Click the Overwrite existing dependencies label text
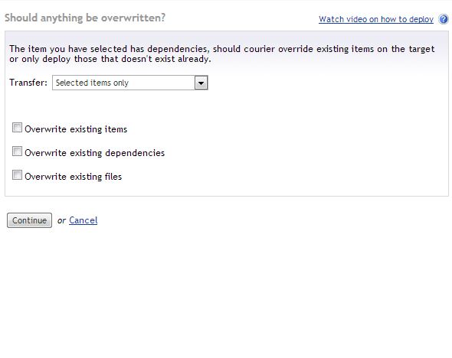 (94, 153)
